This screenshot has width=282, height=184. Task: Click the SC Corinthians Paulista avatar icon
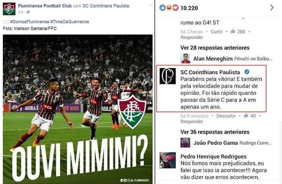tap(168, 76)
